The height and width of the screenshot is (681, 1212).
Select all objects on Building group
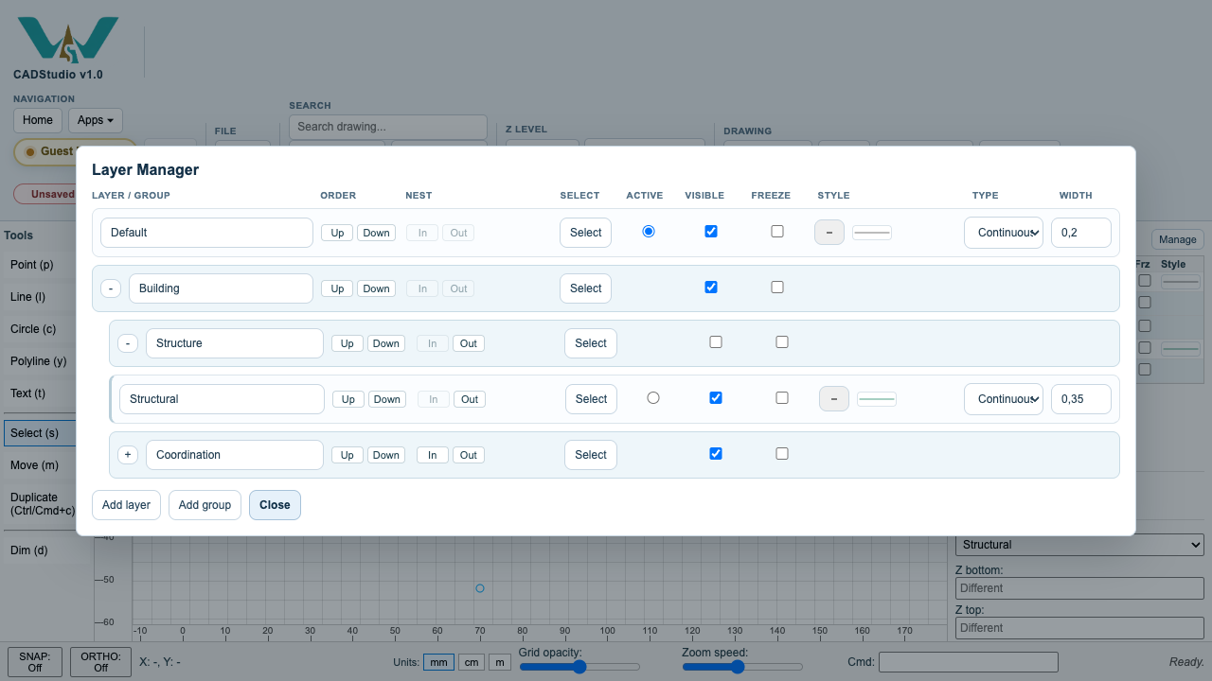(586, 288)
